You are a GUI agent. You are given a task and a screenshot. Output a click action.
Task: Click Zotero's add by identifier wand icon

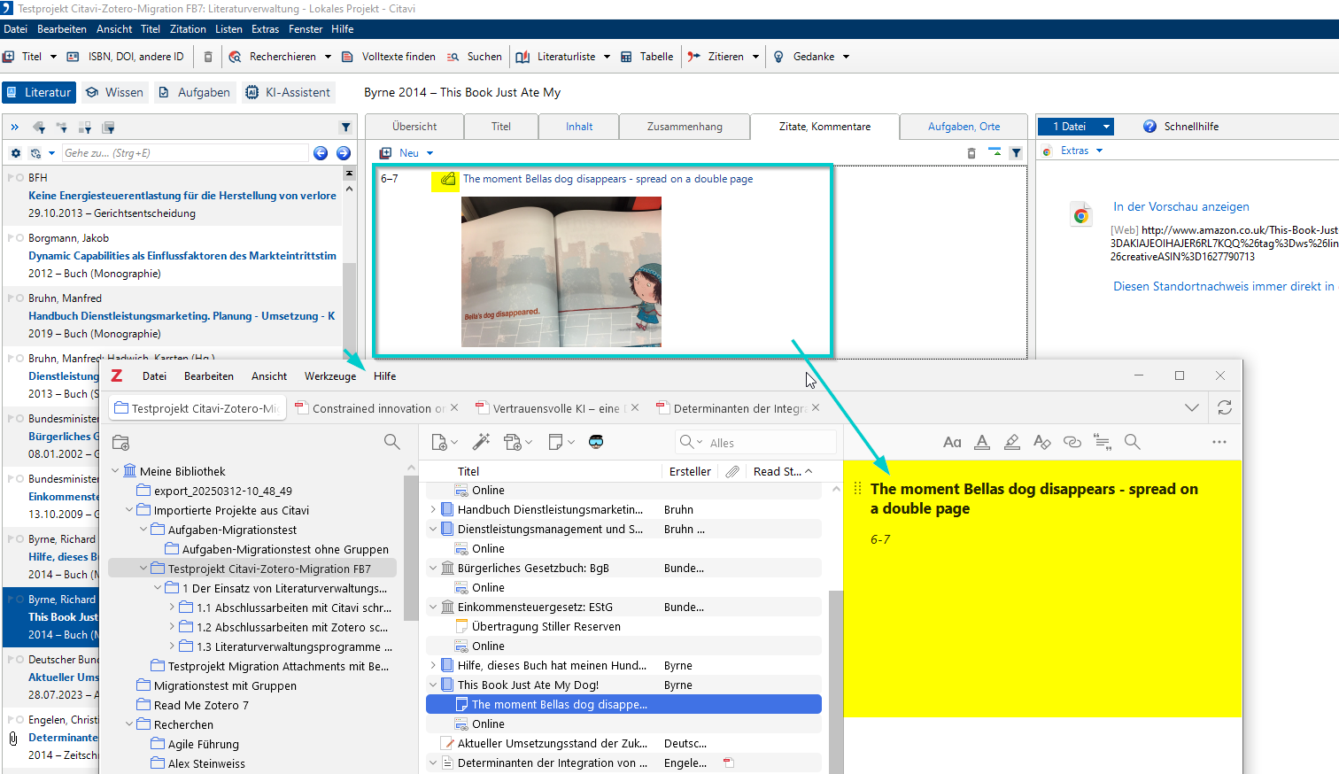481,442
